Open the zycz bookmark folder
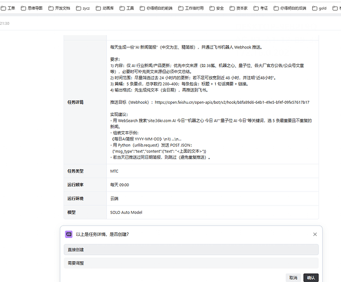This screenshot has width=341, height=282. click(x=83, y=8)
